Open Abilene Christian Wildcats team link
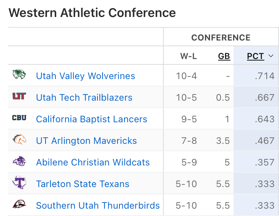 (x=93, y=162)
